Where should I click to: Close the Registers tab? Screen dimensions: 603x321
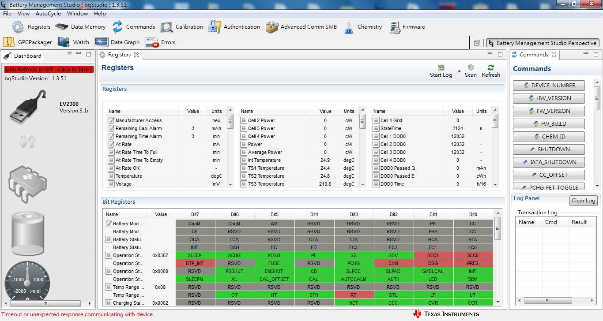click(x=136, y=55)
